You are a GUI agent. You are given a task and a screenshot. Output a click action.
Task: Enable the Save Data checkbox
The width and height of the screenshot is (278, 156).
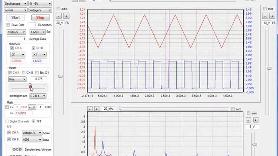pyautogui.click(x=8, y=25)
